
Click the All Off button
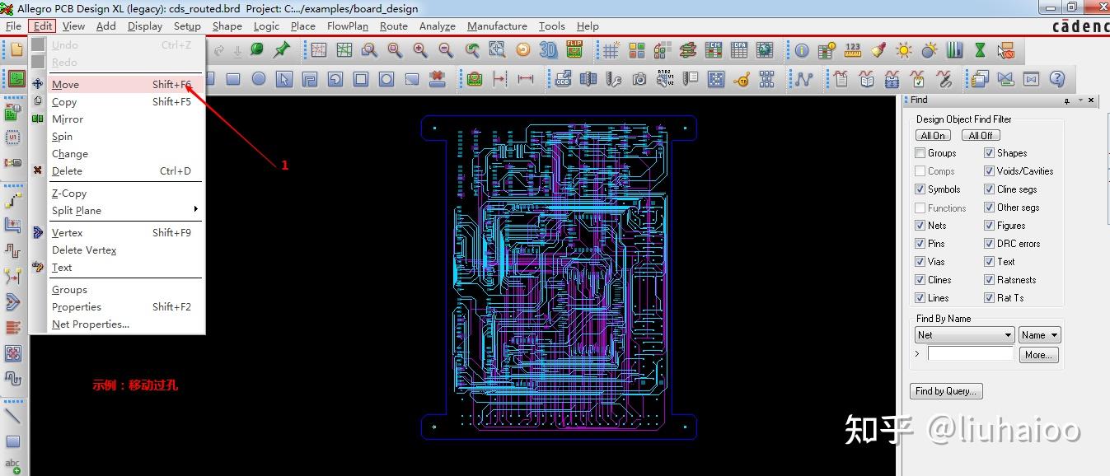980,134
